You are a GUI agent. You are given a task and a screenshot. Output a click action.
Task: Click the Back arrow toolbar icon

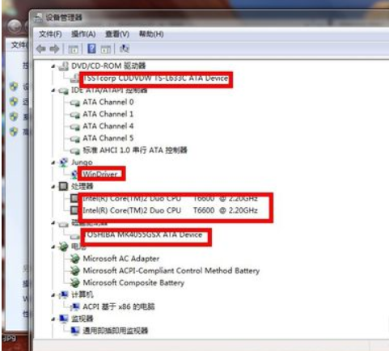pyautogui.click(x=41, y=49)
